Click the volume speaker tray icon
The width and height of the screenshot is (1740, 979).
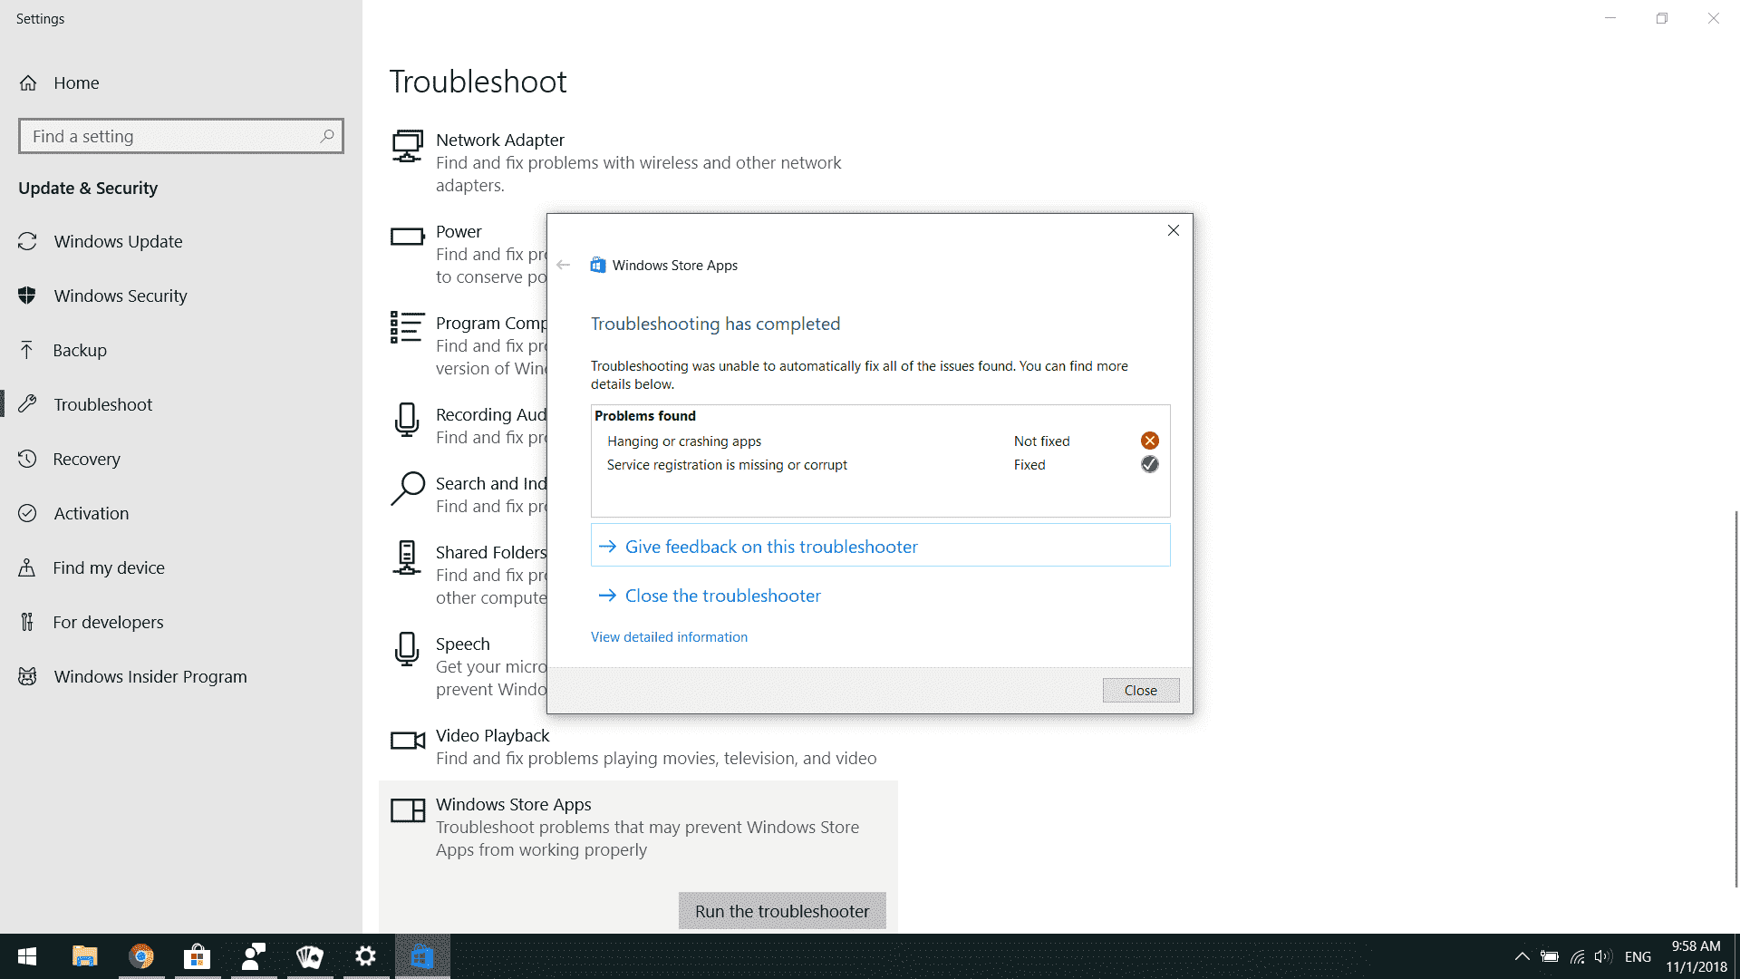(1603, 956)
